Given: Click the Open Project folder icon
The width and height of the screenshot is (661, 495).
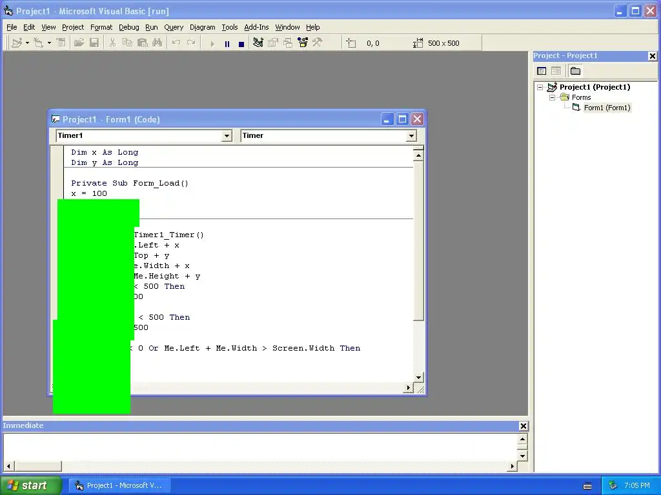Looking at the screenshot, I should [x=79, y=43].
